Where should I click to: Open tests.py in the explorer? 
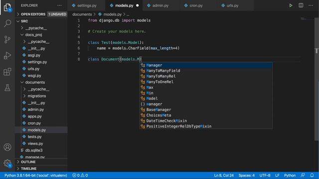(34, 137)
